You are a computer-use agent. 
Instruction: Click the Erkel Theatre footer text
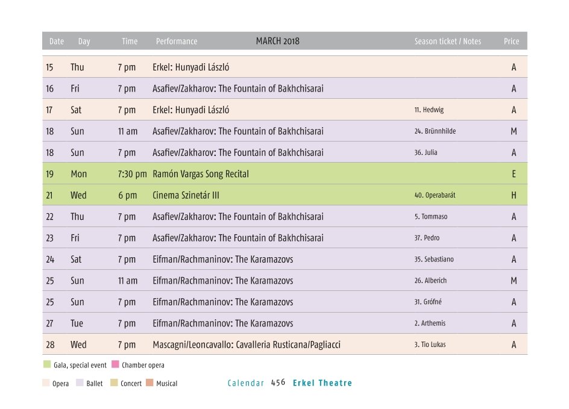(322, 383)
